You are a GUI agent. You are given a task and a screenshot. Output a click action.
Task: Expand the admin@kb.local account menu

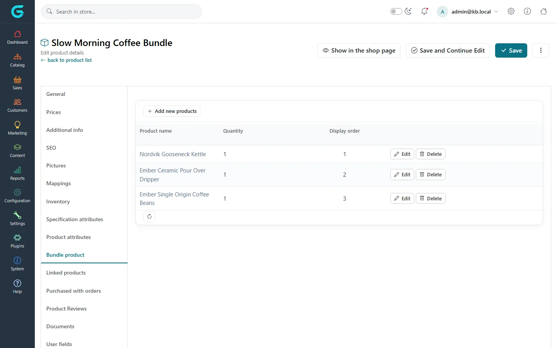tap(468, 12)
